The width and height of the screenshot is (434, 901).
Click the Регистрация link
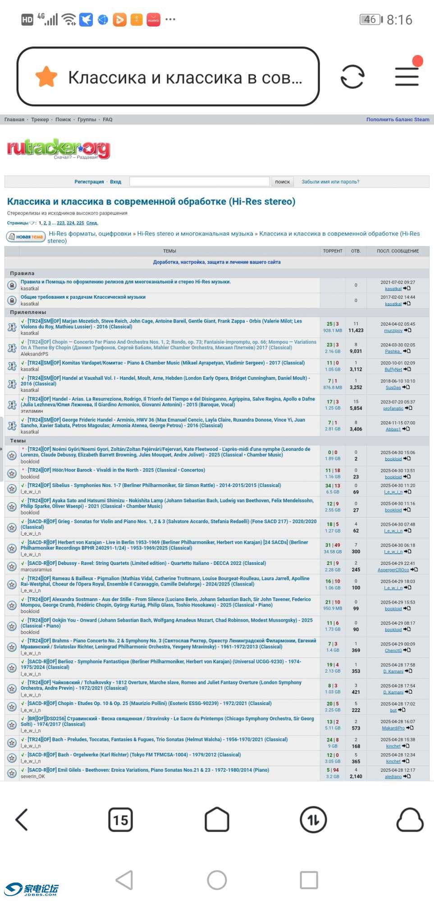(x=89, y=182)
